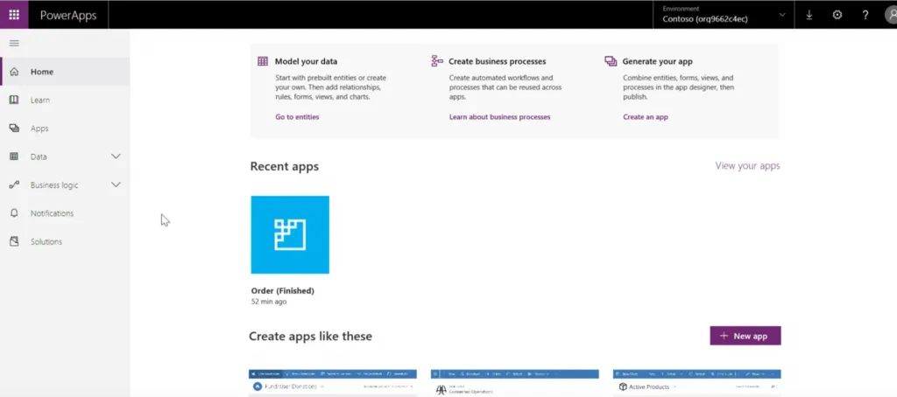
Task: Open the Active Products sample thumbnail
Action: coord(696,383)
